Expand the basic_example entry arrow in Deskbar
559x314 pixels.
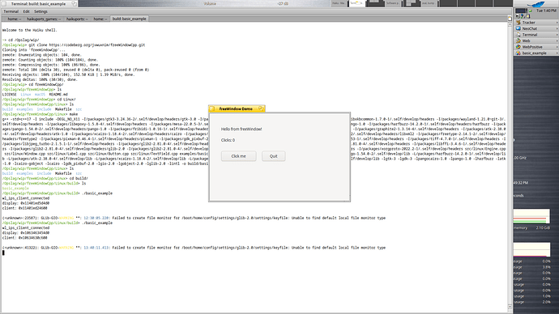(557, 53)
